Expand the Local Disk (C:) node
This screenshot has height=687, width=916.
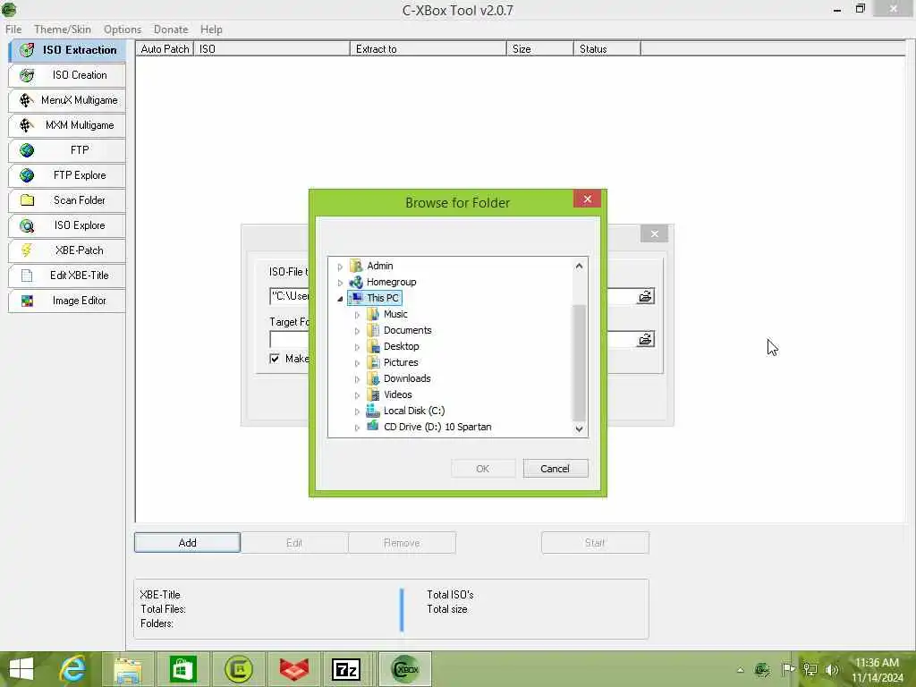357,411
